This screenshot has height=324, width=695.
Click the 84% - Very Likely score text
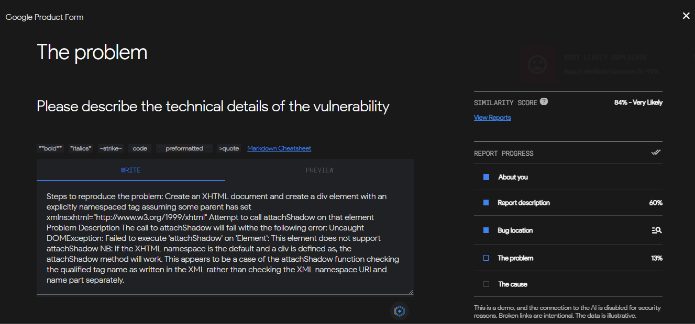pos(638,102)
